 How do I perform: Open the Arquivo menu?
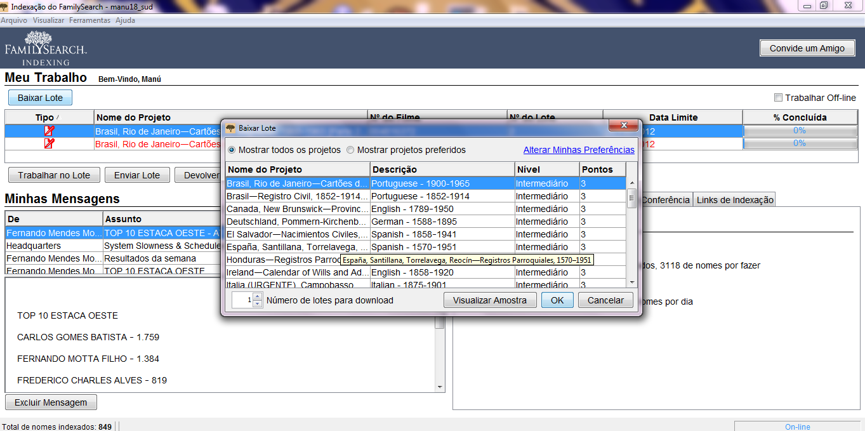click(x=14, y=20)
